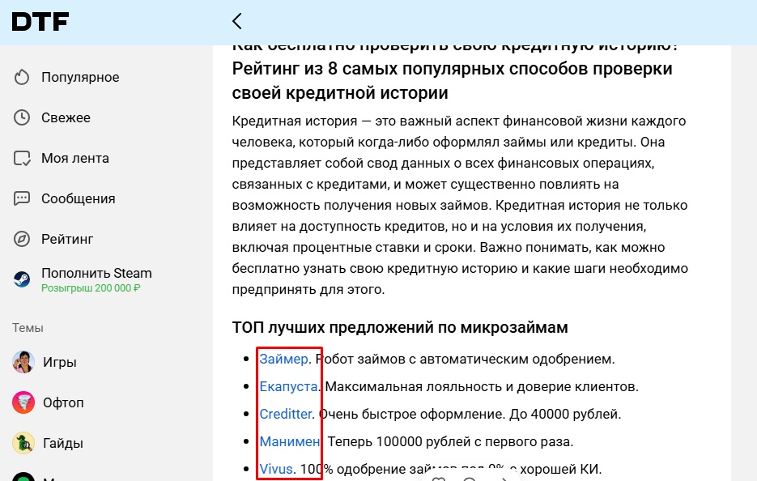This screenshot has height=481, width=757.
Task: Select the Игры topic
Action: [x=60, y=362]
